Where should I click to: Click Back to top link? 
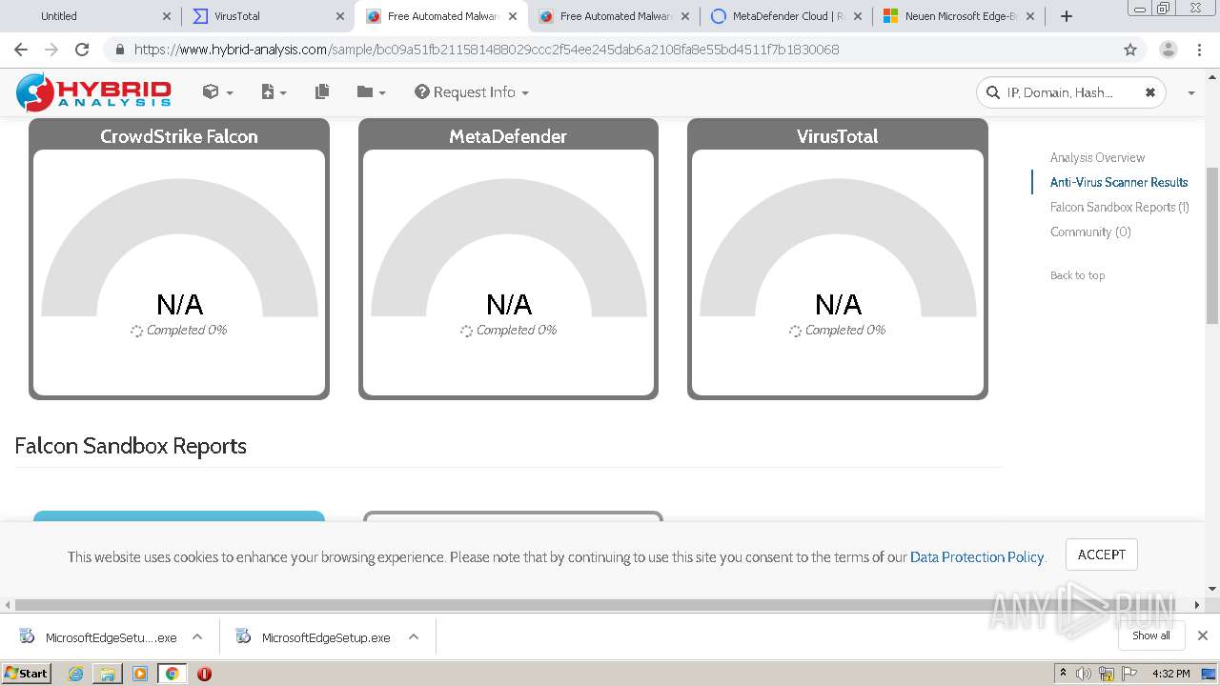coord(1077,275)
